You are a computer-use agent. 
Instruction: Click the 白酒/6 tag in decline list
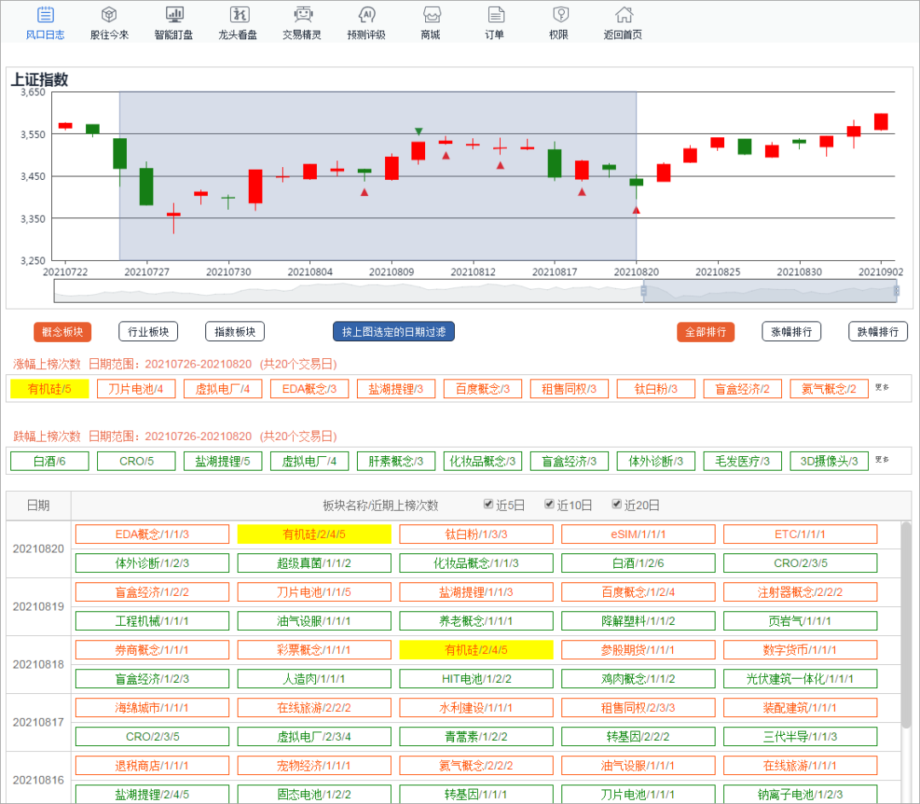49,461
